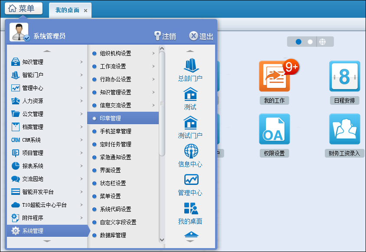Viewport: 366px width, 252px height.
Task: Select the first desktop page dot
Action: (298, 42)
